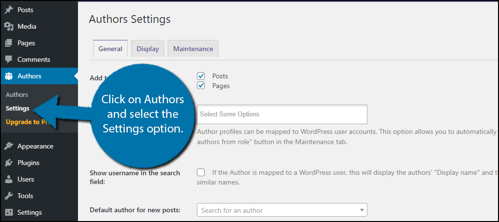
Task: Open Appearance menu item
Action: pos(39,147)
